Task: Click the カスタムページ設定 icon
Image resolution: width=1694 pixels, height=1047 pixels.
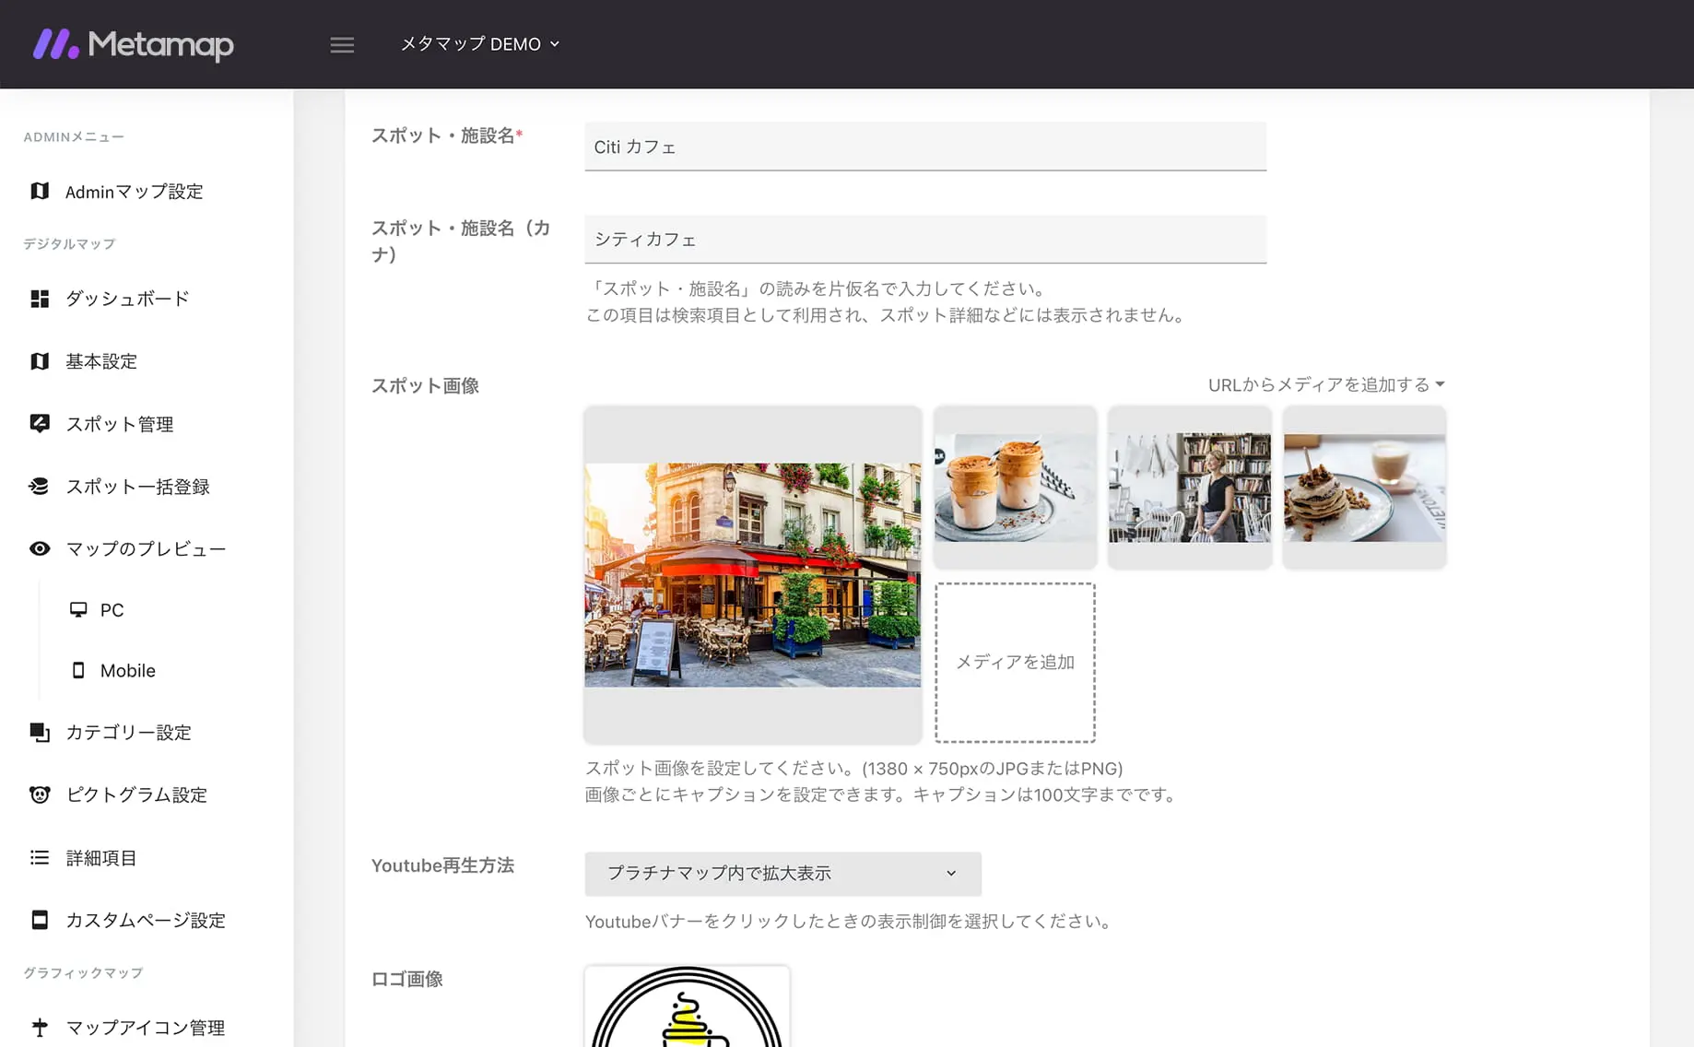Action: tap(40, 920)
